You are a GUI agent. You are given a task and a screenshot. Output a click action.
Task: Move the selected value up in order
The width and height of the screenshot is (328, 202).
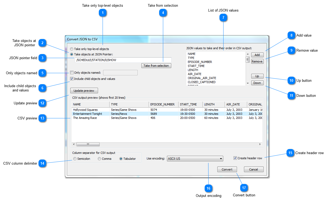[x=257, y=76]
